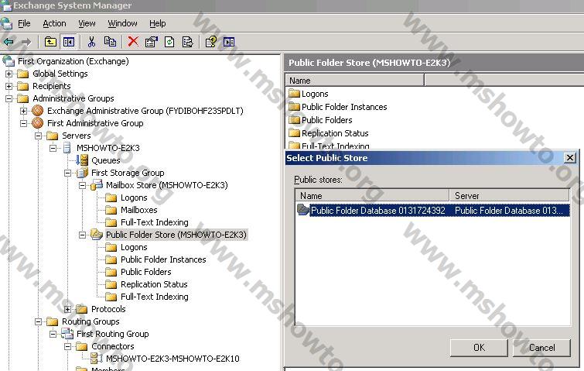Expand Exchange Administrative Group (FYDIBOHF23SPDLT)
584x371 pixels.
pos(23,111)
